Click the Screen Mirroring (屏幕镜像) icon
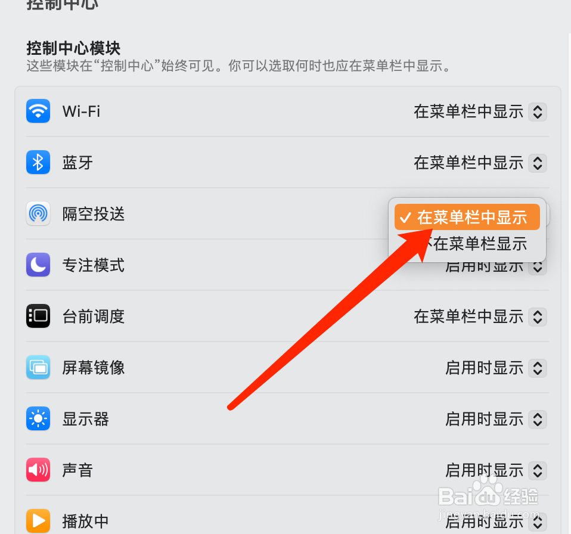This screenshot has height=534, width=571. click(x=38, y=367)
